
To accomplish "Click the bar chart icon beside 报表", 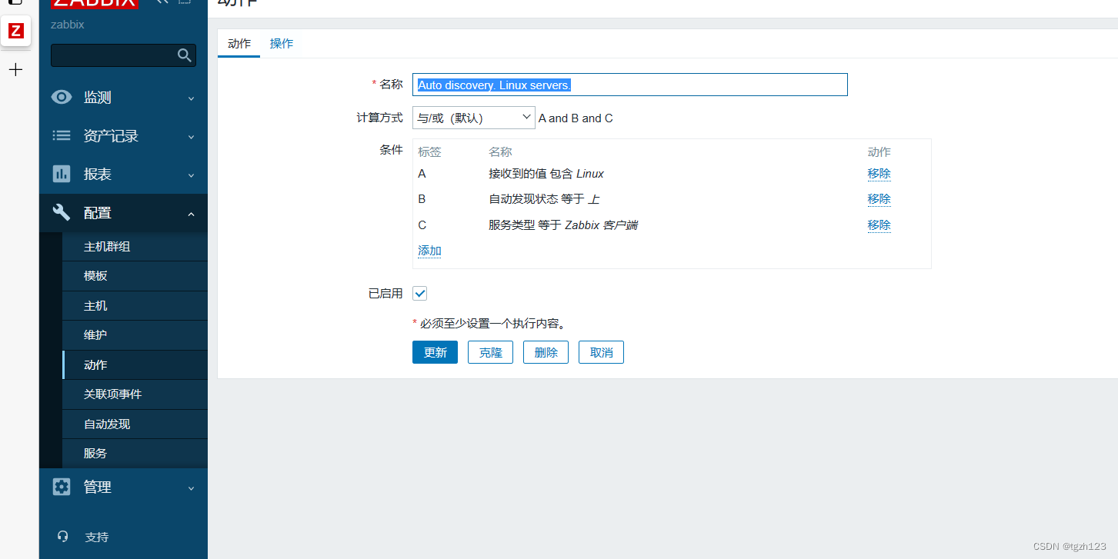I will [x=62, y=175].
